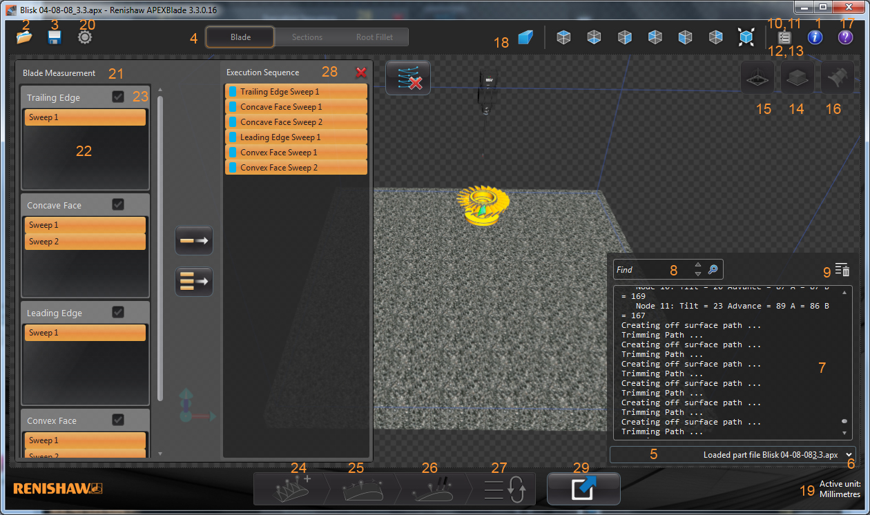The height and width of the screenshot is (515, 870).
Task: Toggle the Leading Edge checkbox
Action: tap(118, 313)
